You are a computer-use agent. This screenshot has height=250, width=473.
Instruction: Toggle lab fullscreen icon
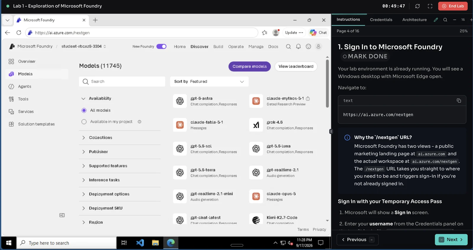pyautogui.click(x=430, y=6)
